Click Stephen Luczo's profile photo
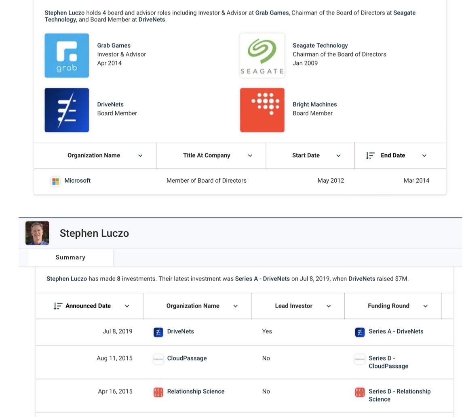The image size is (464, 417). [x=37, y=233]
